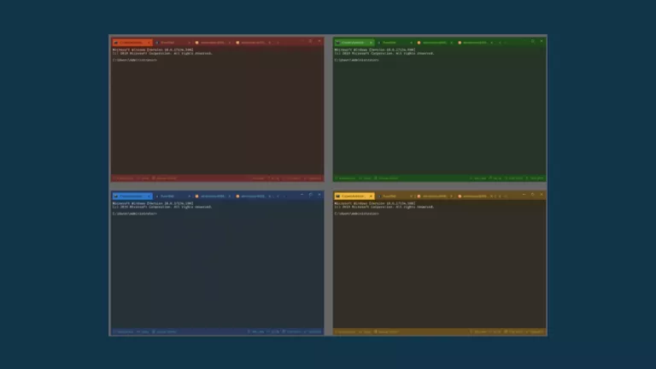Image resolution: width=656 pixels, height=369 pixels.
Task: Click the PowerShell icon in the blue window's tab
Action: 157,196
